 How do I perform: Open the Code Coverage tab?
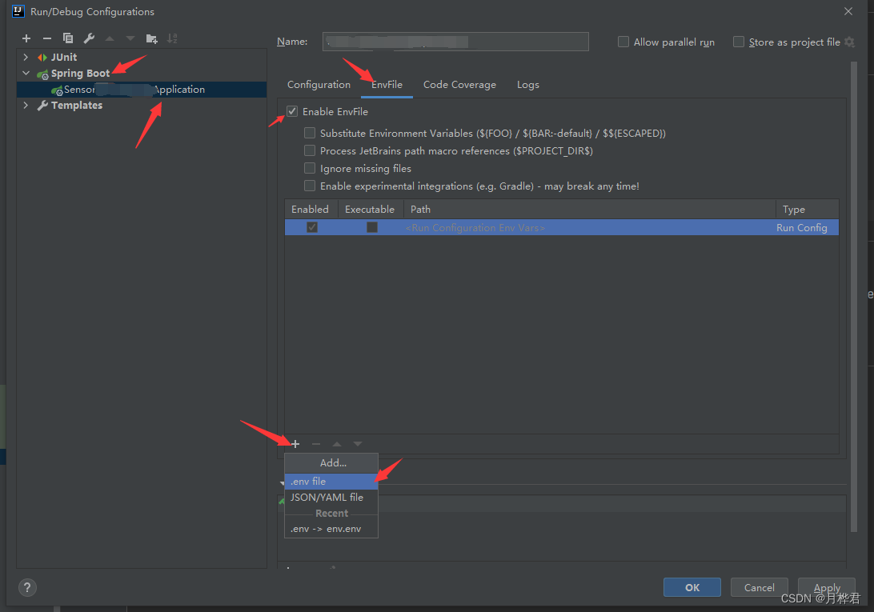459,85
